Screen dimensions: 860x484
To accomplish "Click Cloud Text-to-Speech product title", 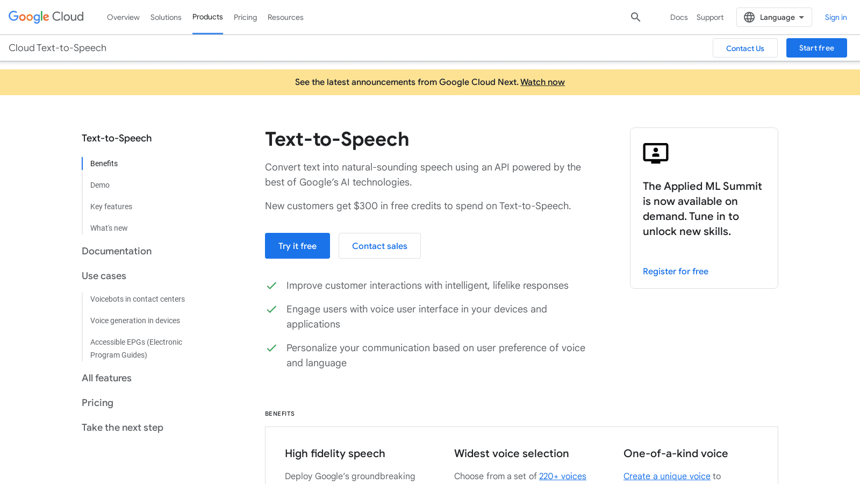I will [58, 48].
